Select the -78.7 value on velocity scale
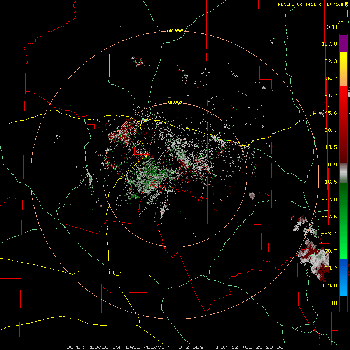The image size is (350, 350). [x=329, y=251]
